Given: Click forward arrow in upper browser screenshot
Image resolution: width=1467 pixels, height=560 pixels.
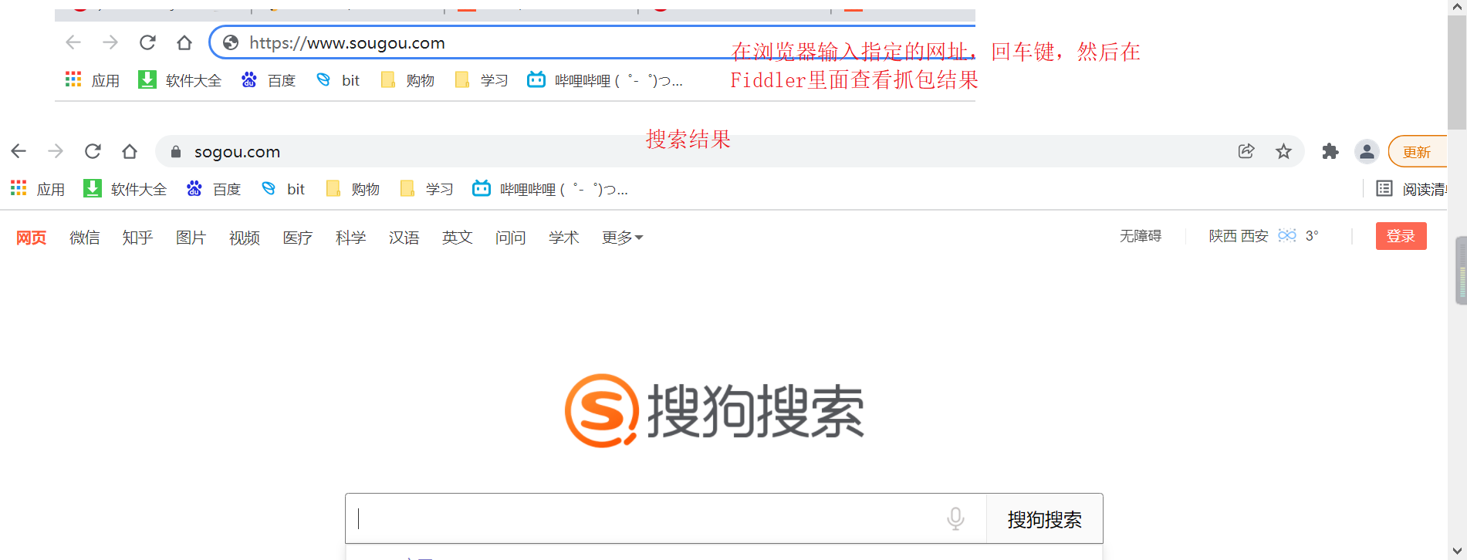Looking at the screenshot, I should pyautogui.click(x=110, y=42).
